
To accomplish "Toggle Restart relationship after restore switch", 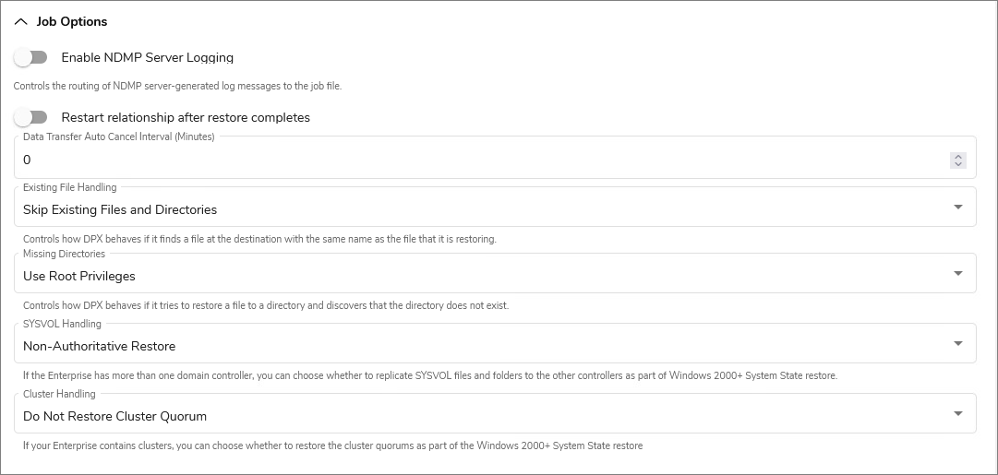I will pos(30,118).
